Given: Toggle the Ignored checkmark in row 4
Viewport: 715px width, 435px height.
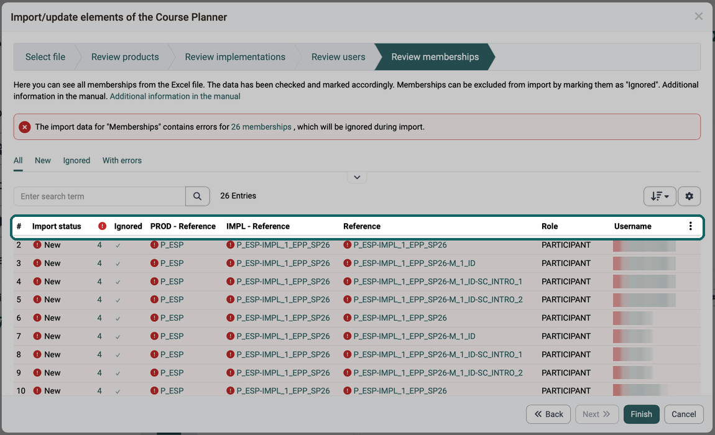Looking at the screenshot, I should point(118,282).
